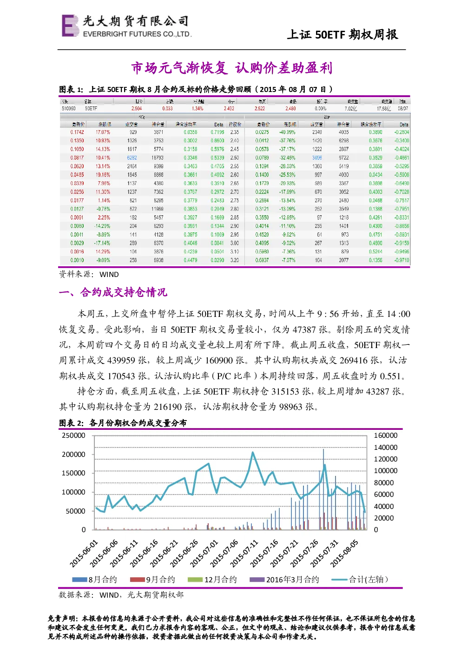This screenshot has height=652, width=461.
Task: Select the purple 2016年3月合约 legend swatch
Action: (x=257, y=580)
